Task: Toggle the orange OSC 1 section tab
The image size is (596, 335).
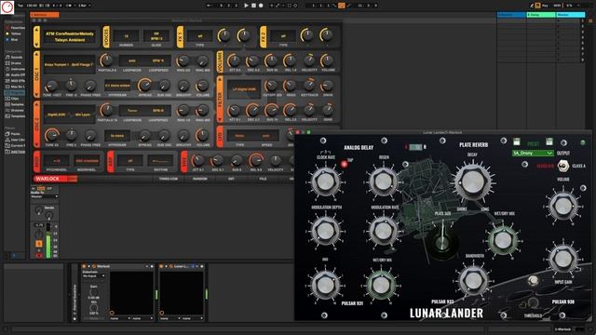Action: (36, 74)
